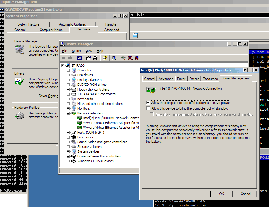Open the Help menu in Device Manager
Screen dimensions: 269x207
pyautogui.click(x=100, y=51)
